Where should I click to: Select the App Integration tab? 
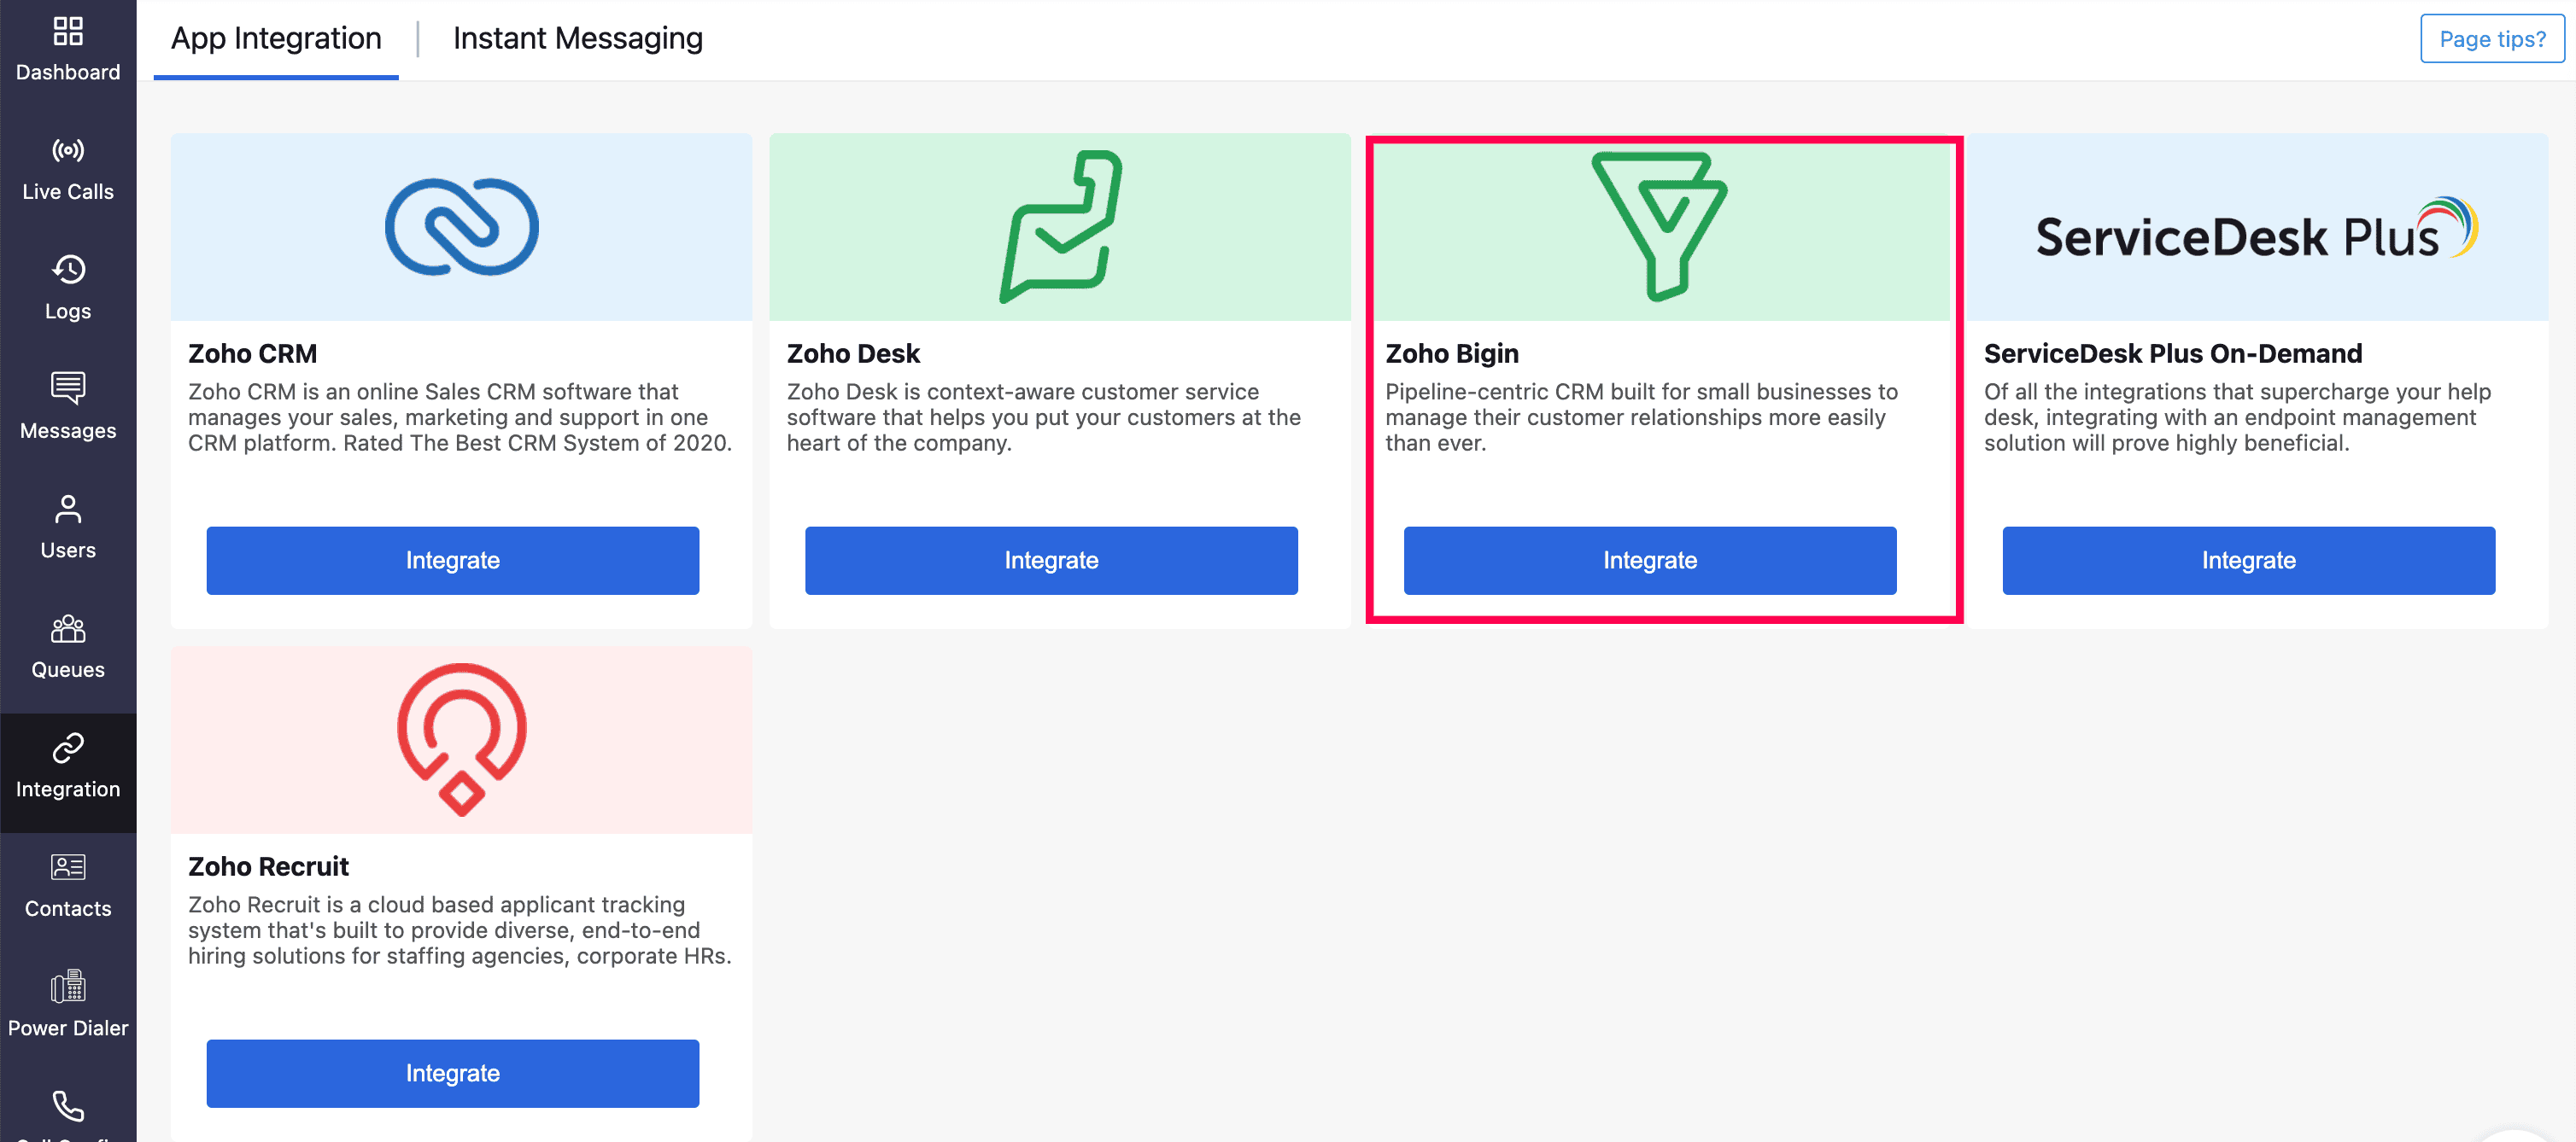point(276,38)
